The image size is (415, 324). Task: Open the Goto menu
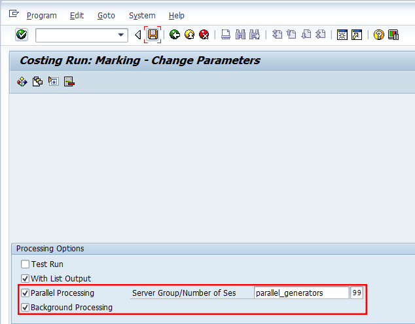pyautogui.click(x=106, y=16)
